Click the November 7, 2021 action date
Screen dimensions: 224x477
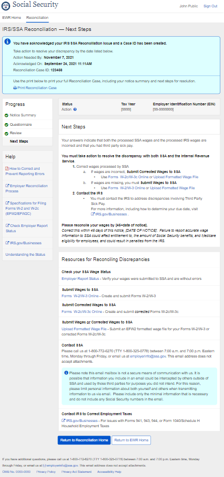[58, 57]
